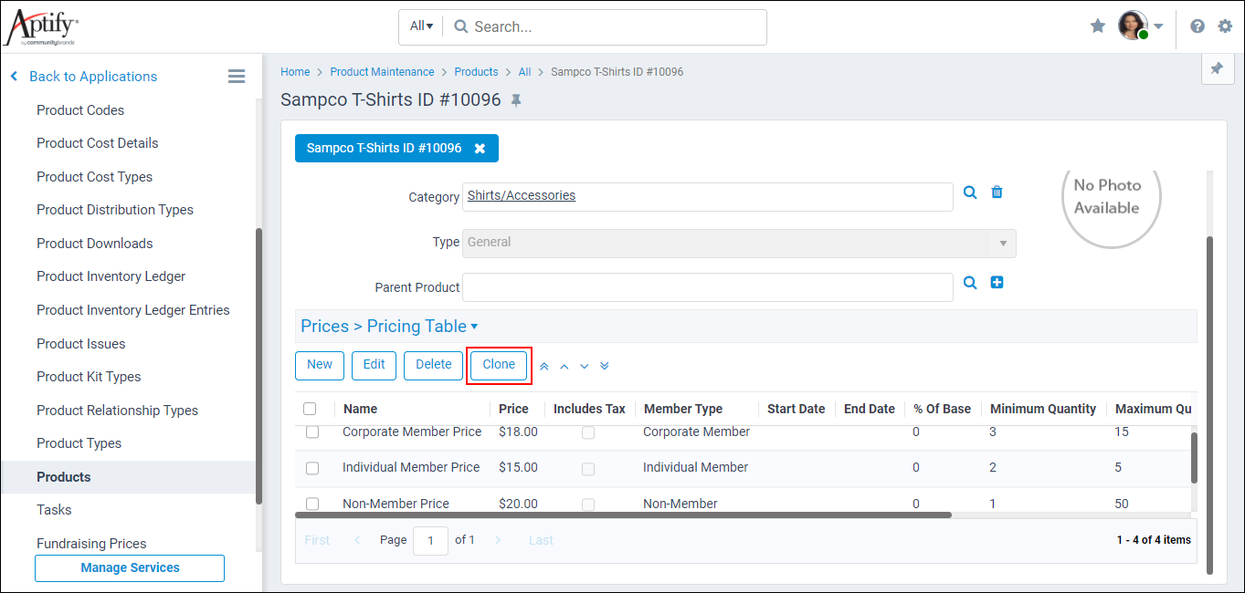Viewport: 1245px width, 593px height.
Task: Sort by the Price column header
Action: pyautogui.click(x=513, y=409)
